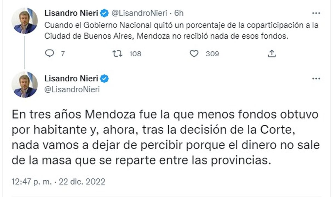Screen dimensions: 334x197
Task: Like the tweet with the heart icon
Action: (194, 54)
